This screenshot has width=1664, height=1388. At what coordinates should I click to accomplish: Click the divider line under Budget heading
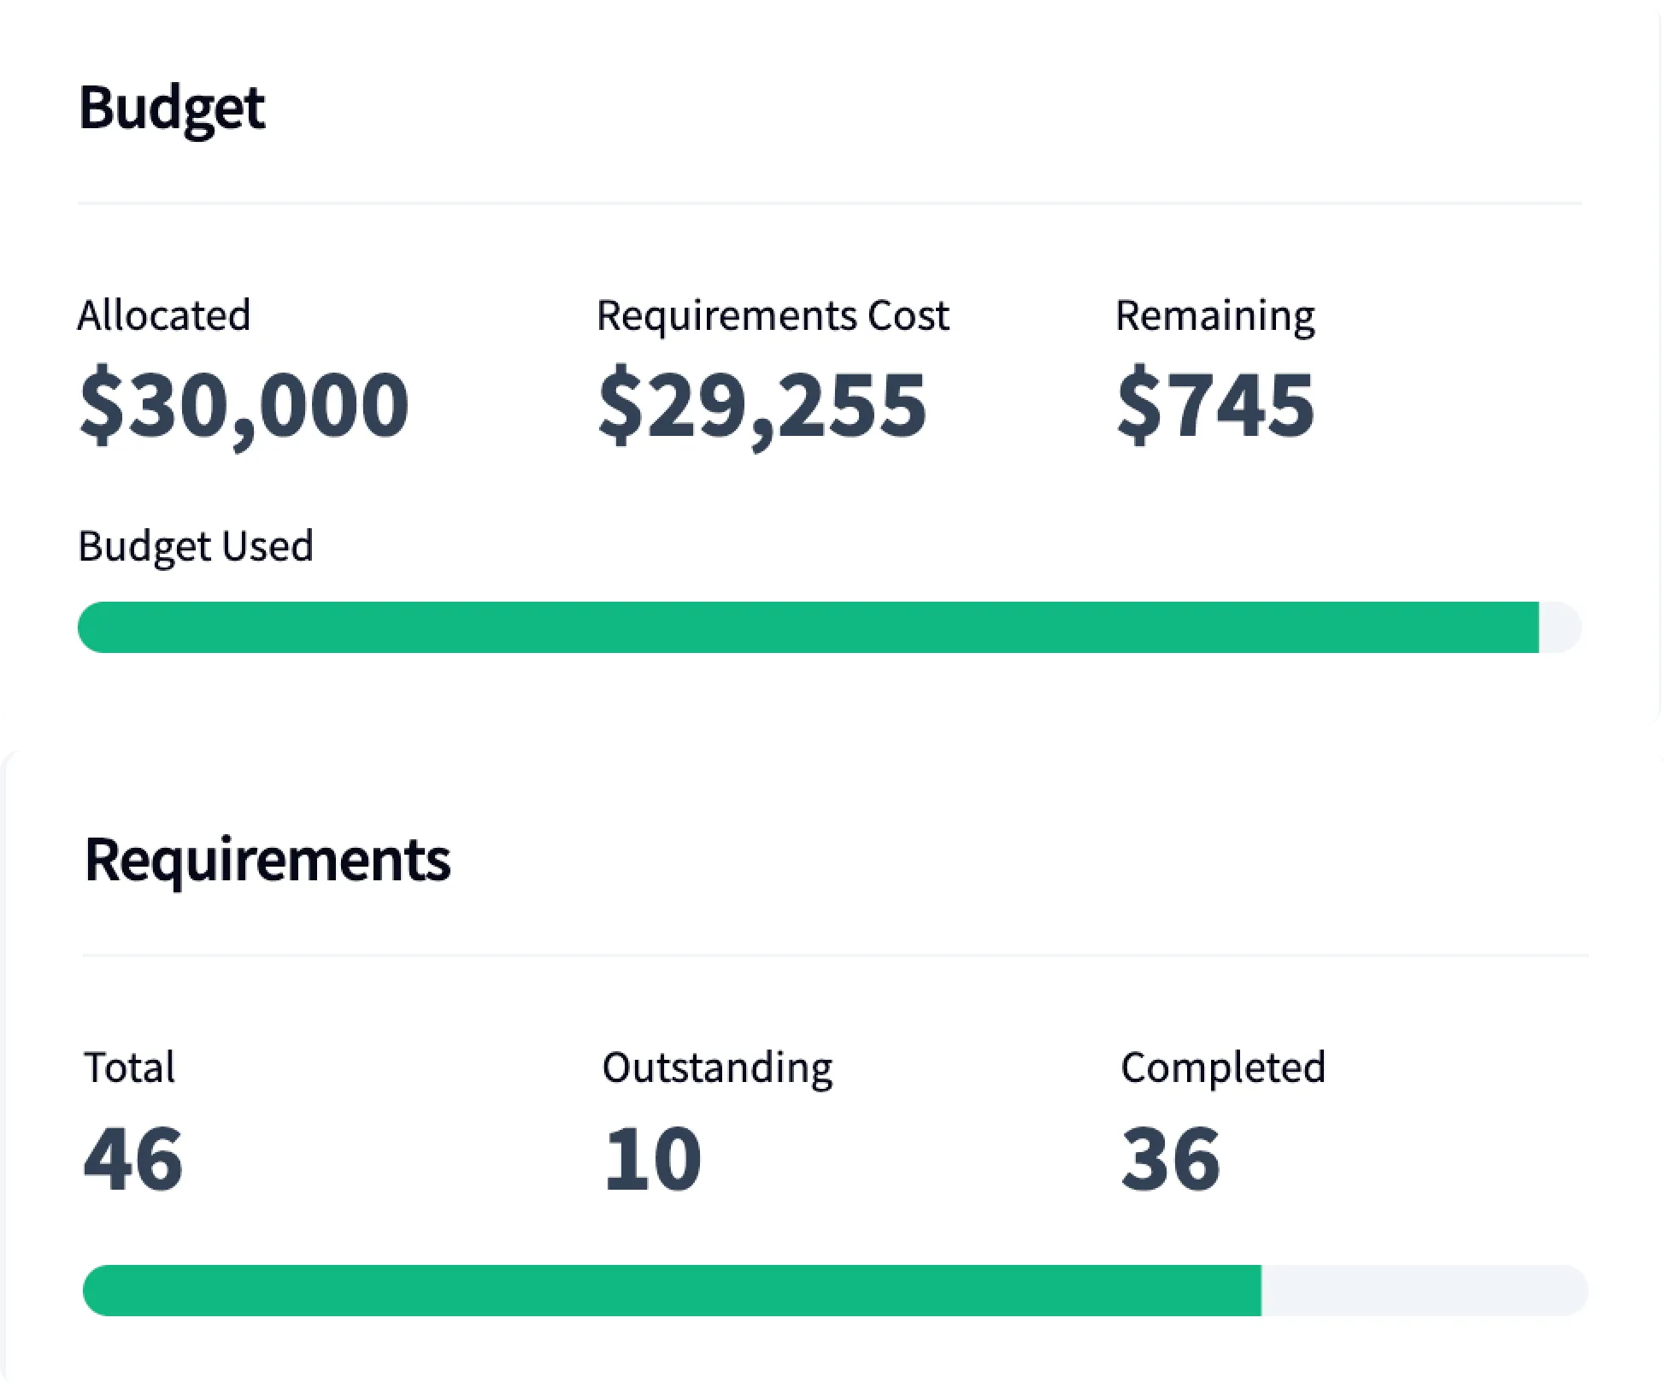pos(829,203)
